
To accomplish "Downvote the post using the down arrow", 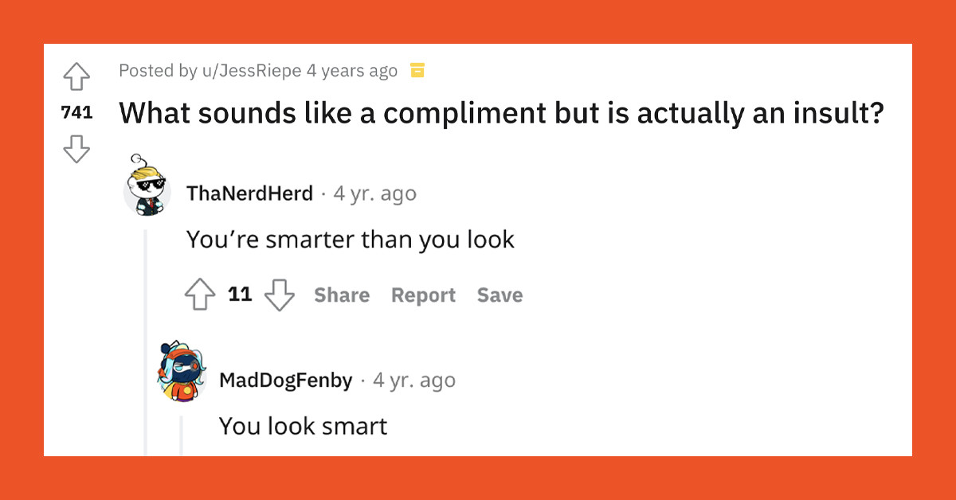I will (x=76, y=148).
